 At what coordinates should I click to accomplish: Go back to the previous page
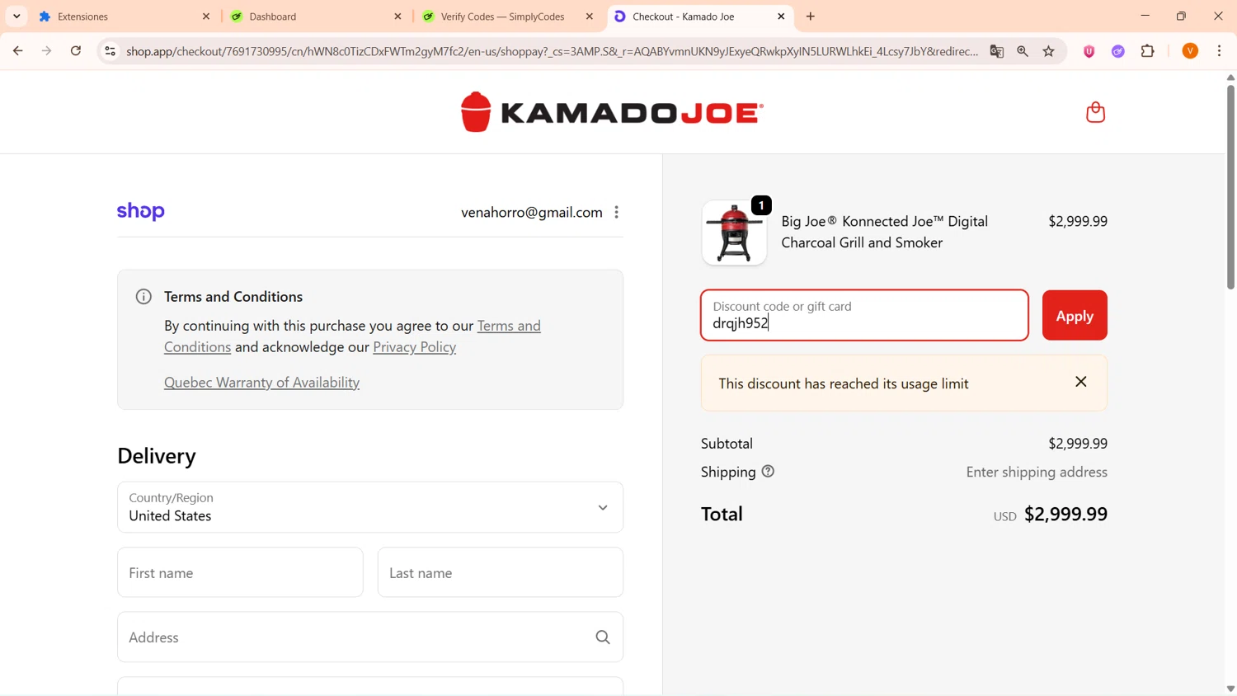[18, 51]
